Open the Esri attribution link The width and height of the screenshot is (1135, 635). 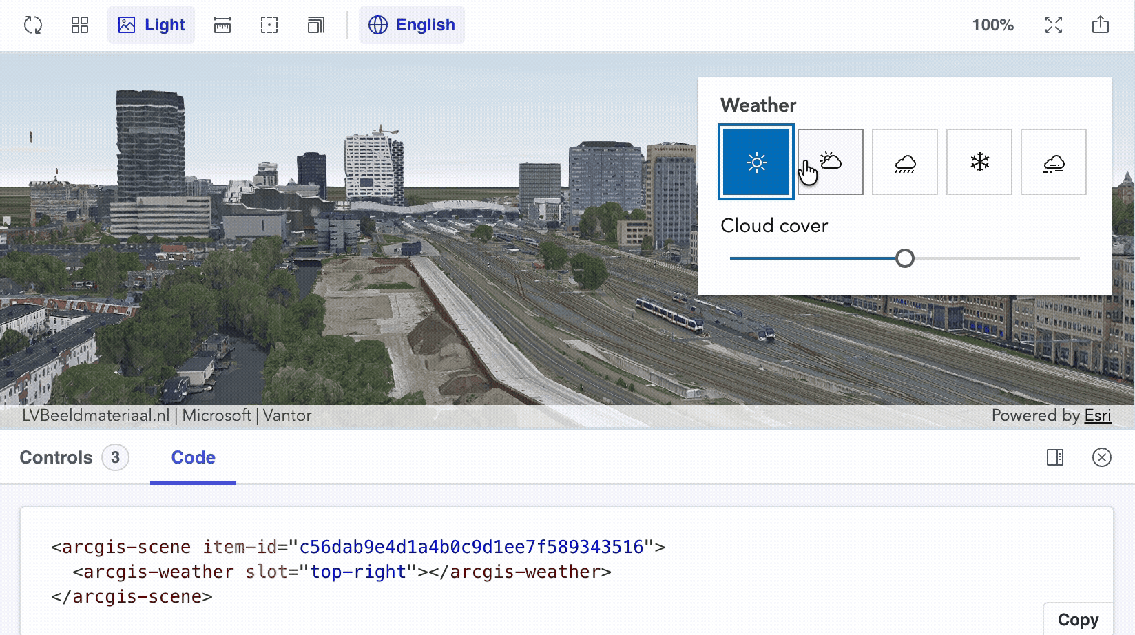click(x=1098, y=415)
